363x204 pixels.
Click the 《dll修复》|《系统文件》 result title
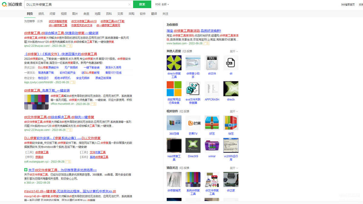(x=60, y=54)
